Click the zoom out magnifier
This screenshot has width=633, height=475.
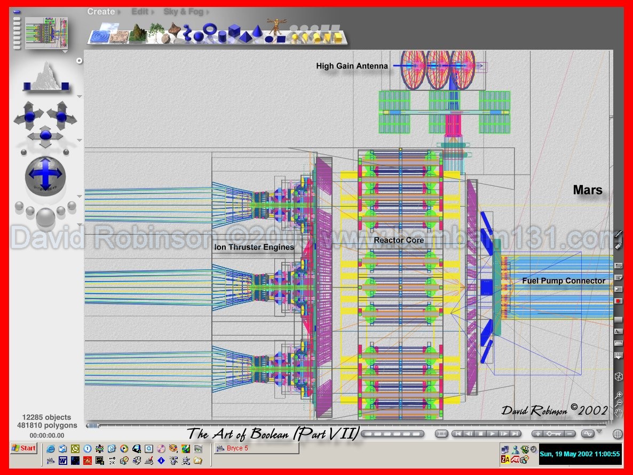point(619,403)
